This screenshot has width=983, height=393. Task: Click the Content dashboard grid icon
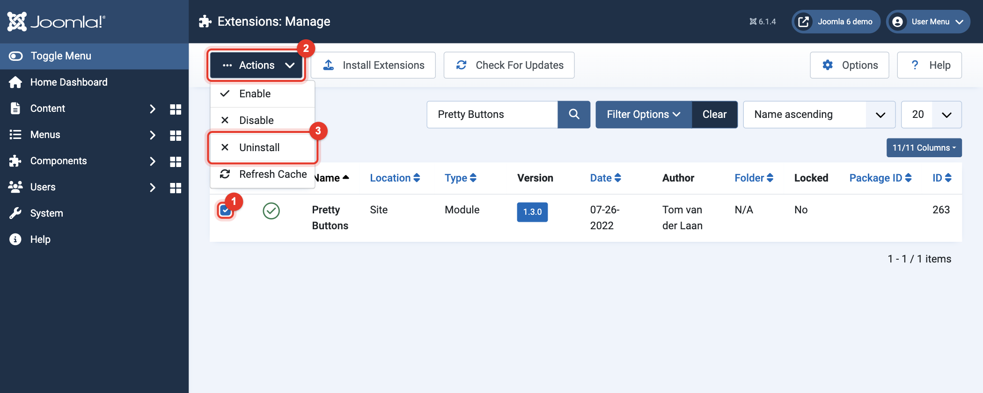coord(176,109)
